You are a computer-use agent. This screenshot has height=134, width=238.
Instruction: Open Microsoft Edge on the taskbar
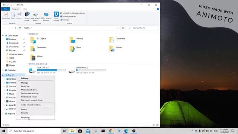click(126, 131)
